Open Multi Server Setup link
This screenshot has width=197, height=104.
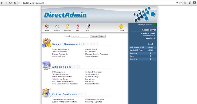click(x=60, y=79)
